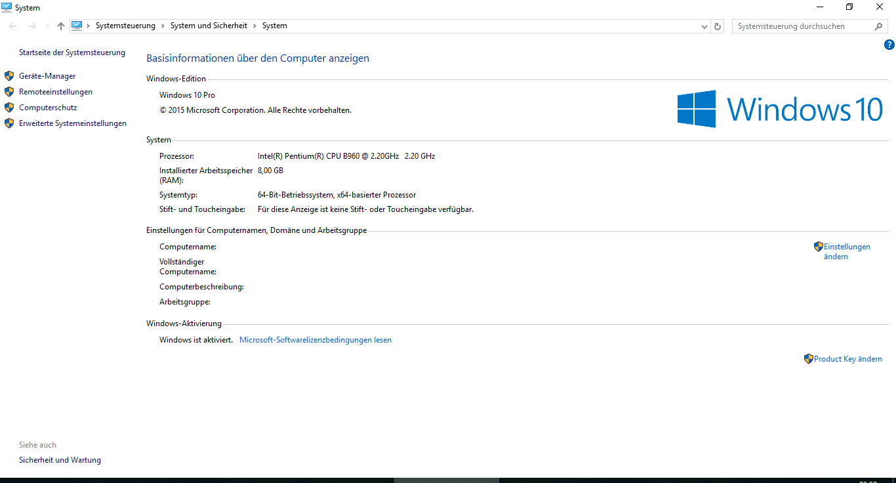Minimize the System window
The width and height of the screenshot is (896, 483).
820,7
